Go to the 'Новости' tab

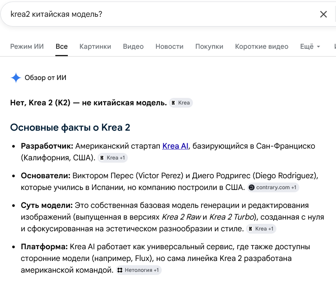(x=170, y=46)
